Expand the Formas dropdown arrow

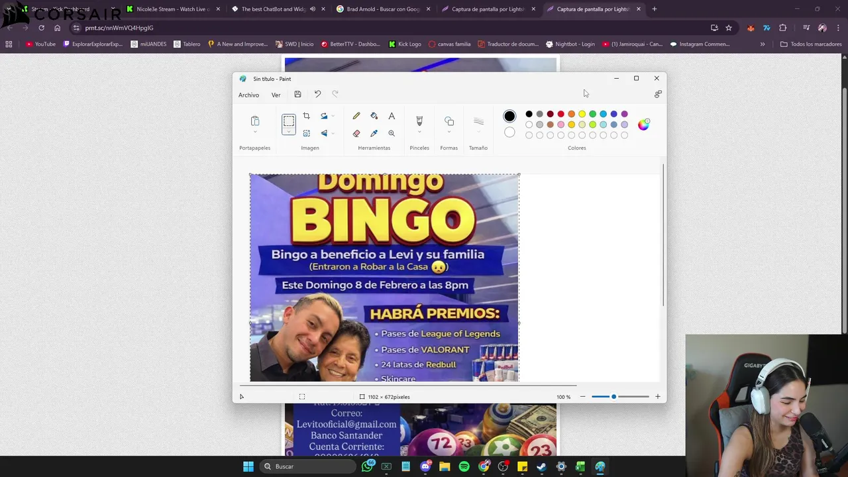[449, 132]
